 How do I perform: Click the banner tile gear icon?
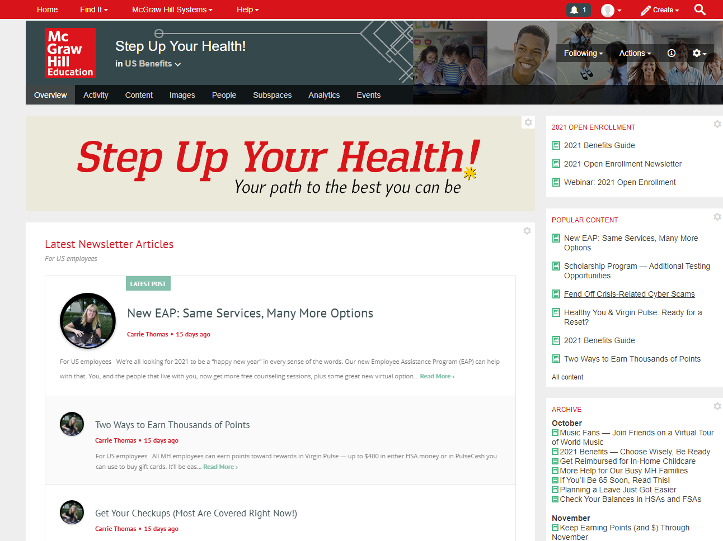pos(528,122)
